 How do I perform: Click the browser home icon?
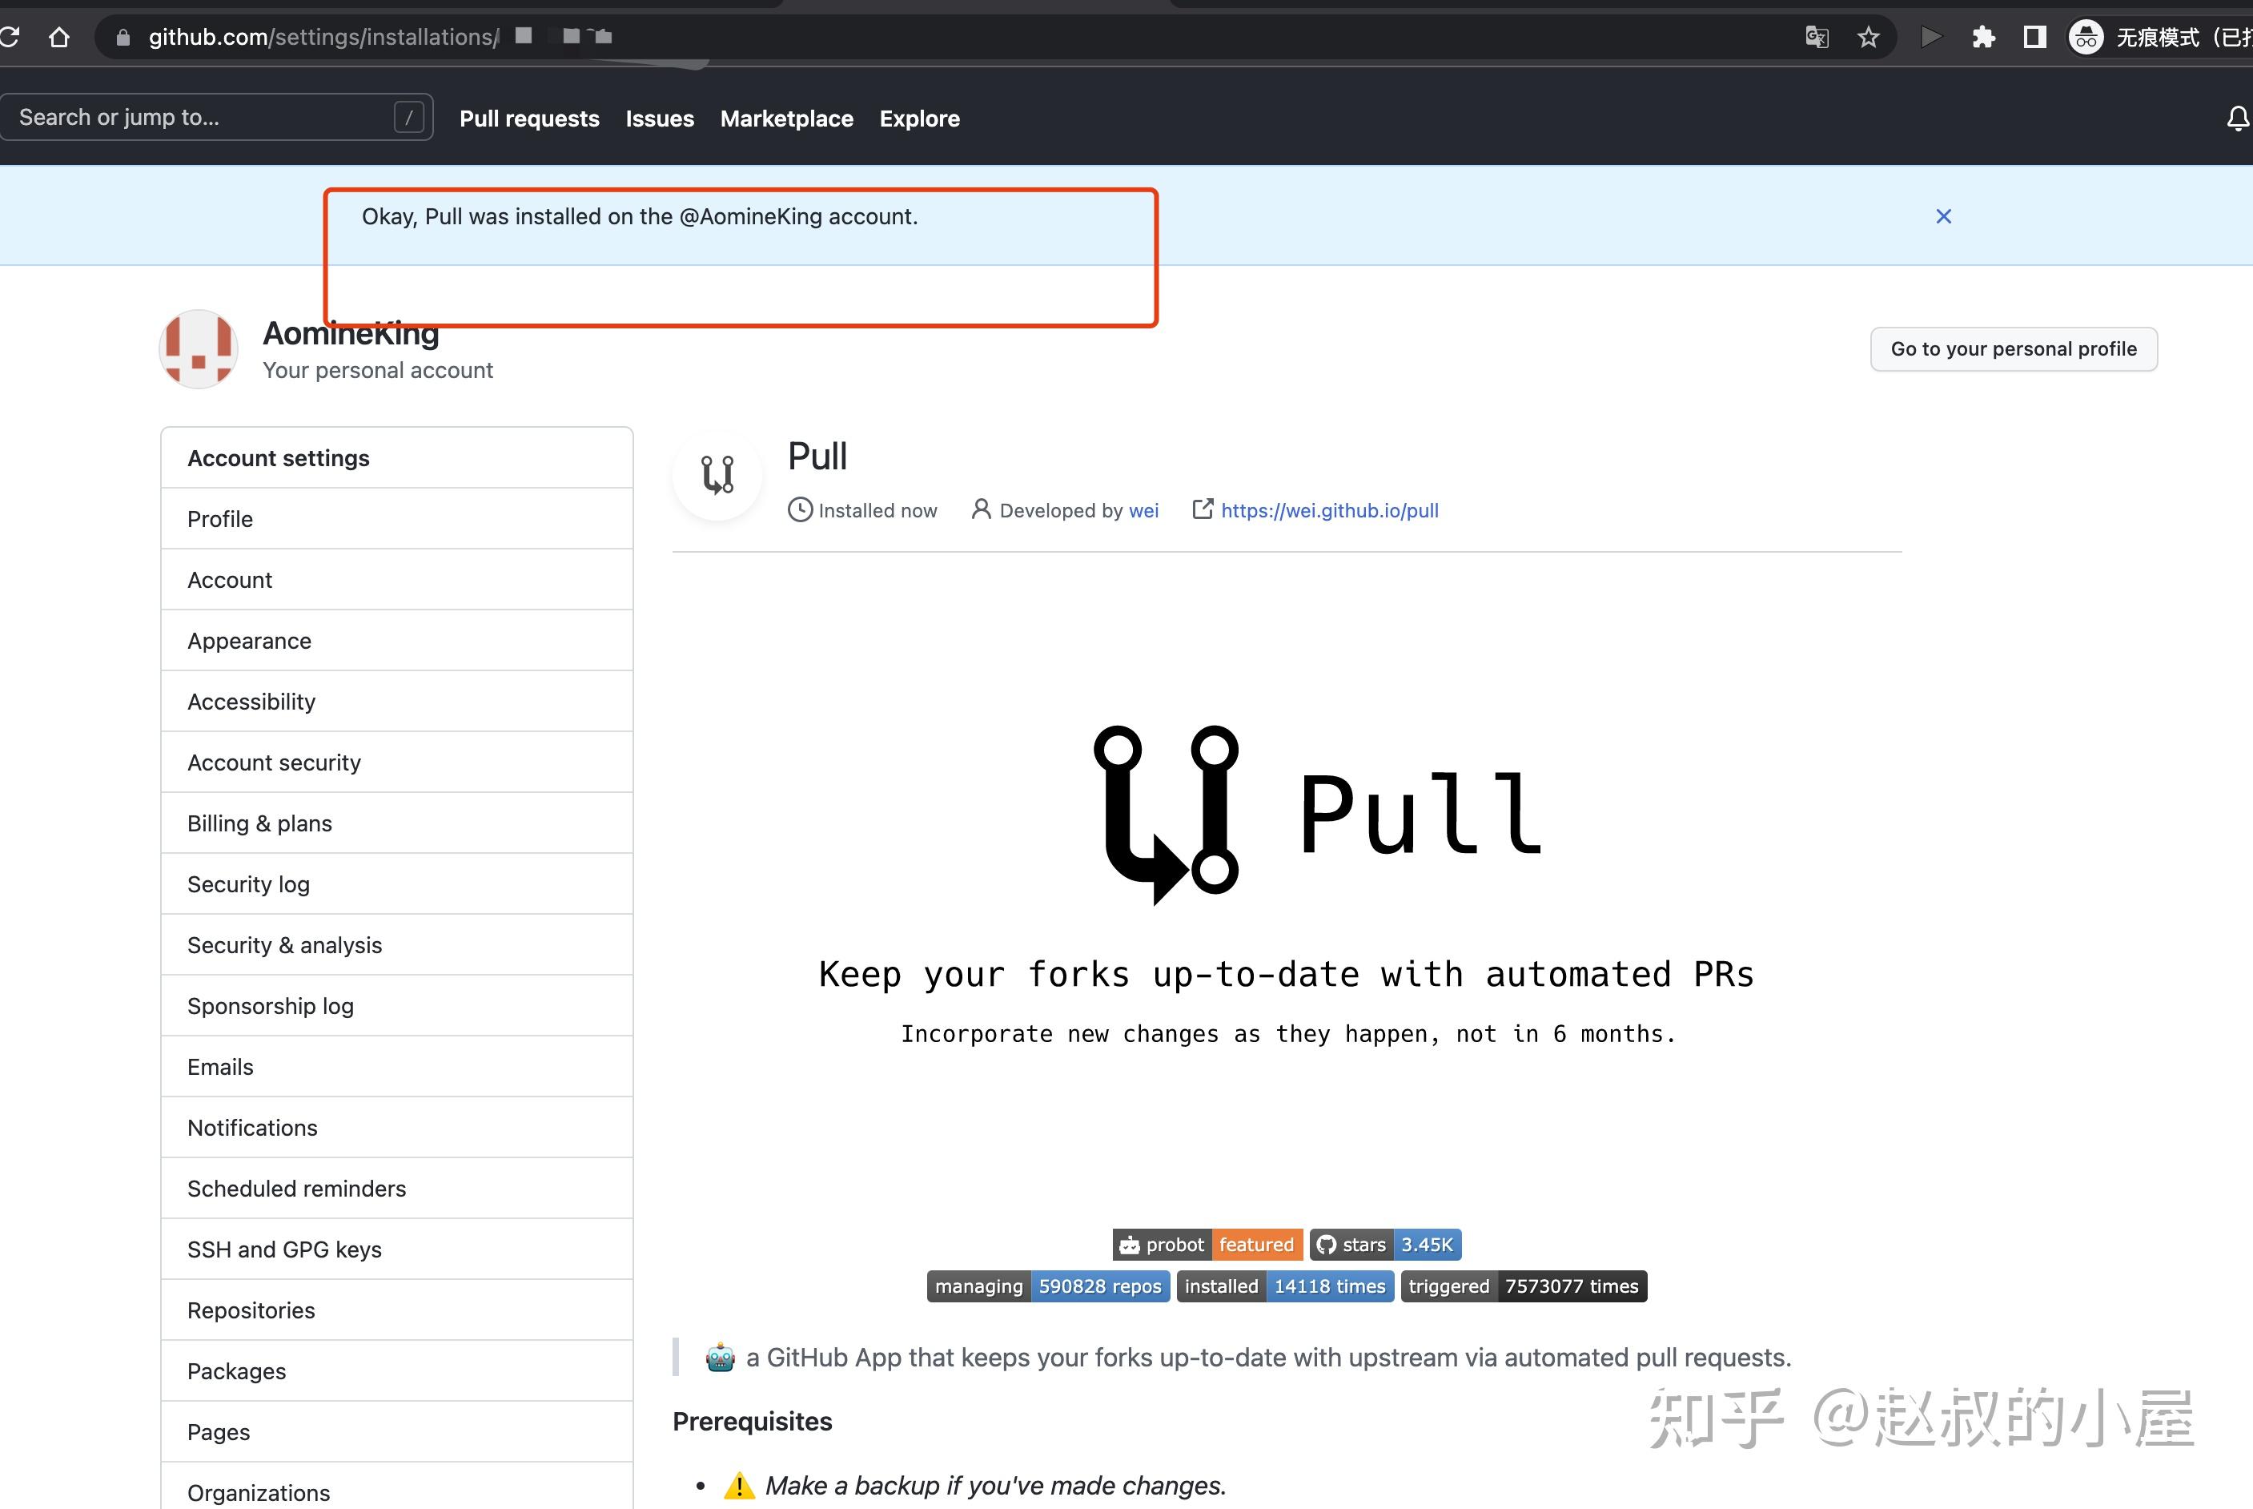(59, 37)
